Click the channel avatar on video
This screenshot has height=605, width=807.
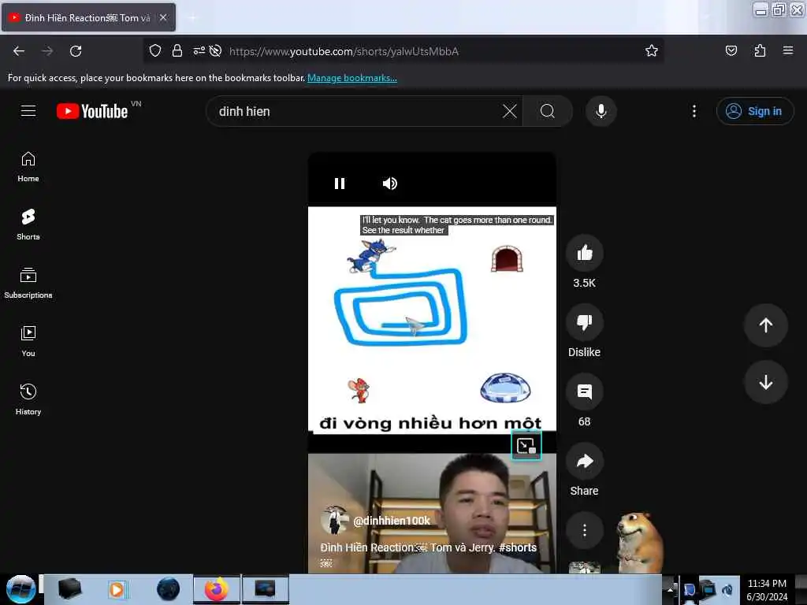[x=334, y=520]
